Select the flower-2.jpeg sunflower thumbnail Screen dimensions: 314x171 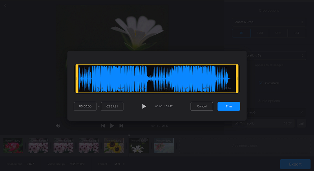[x=114, y=146]
